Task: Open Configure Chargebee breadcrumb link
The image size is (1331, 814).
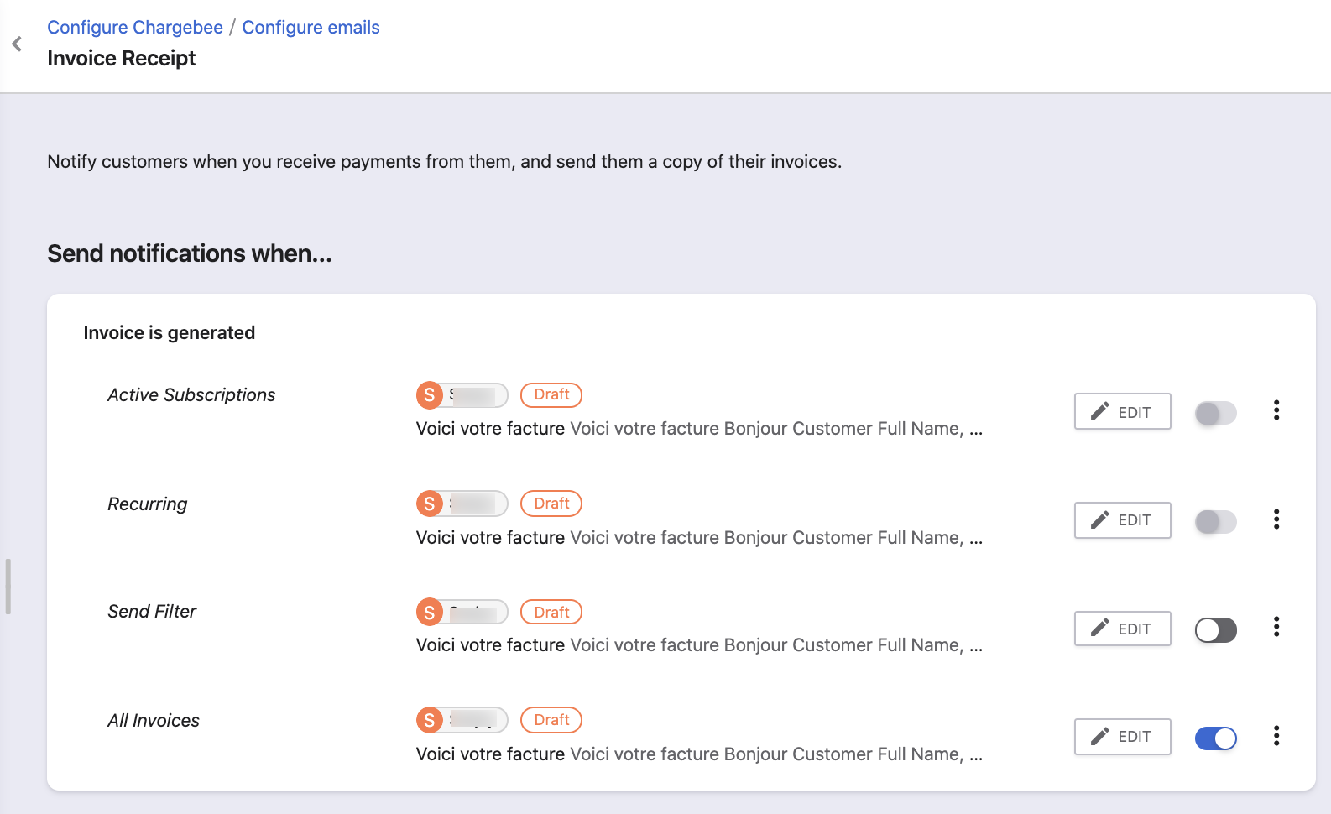Action: 135,27
